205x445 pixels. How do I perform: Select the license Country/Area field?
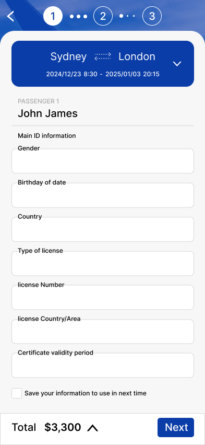[103, 332]
